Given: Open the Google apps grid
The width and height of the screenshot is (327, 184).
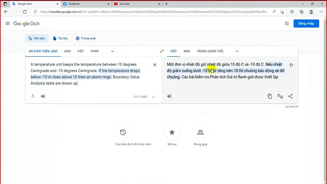Looking at the screenshot, I should click(287, 24).
